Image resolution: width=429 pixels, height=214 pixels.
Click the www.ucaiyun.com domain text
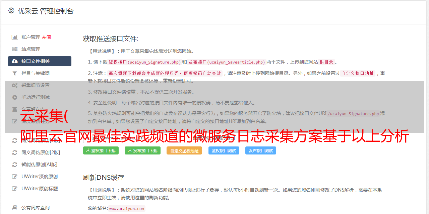(127, 208)
